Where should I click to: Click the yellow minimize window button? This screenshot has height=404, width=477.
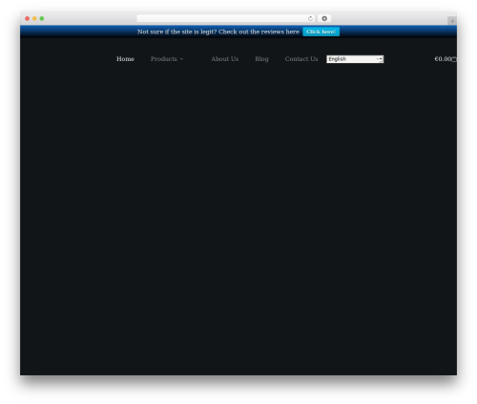pyautogui.click(x=34, y=19)
